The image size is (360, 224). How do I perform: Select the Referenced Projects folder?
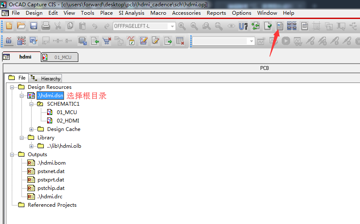point(52,205)
